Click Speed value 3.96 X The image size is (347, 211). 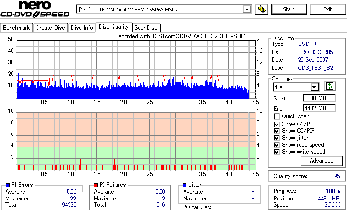point(332,205)
